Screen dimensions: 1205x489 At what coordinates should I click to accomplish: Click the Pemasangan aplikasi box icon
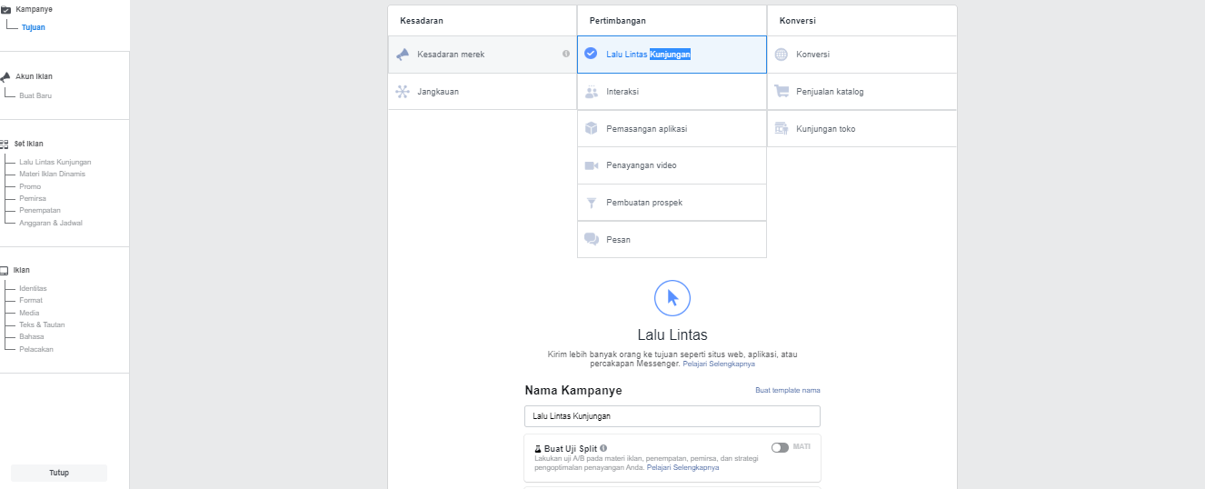(x=592, y=129)
